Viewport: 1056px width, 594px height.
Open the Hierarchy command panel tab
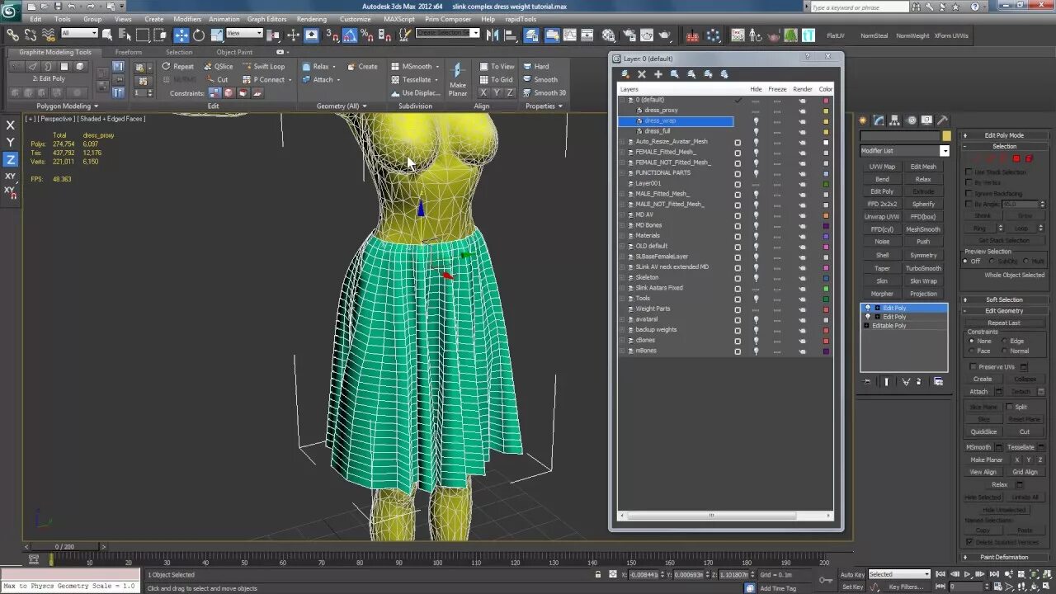tap(894, 120)
